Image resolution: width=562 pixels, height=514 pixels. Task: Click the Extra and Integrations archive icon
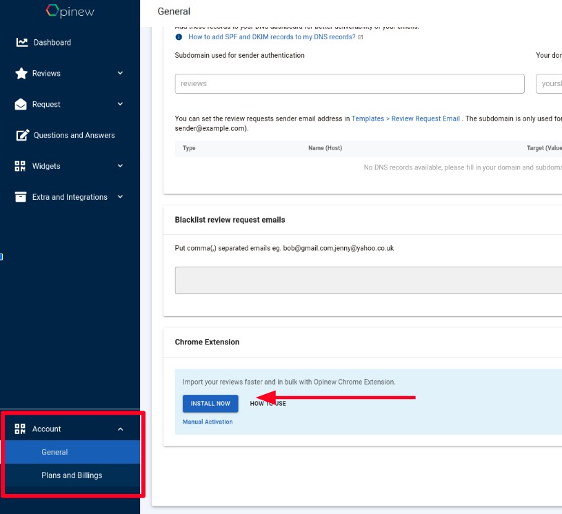(x=21, y=197)
